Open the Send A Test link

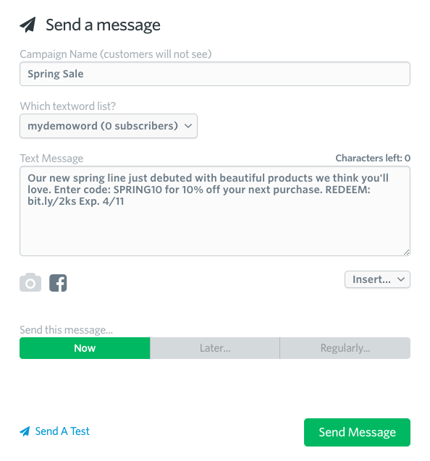pyautogui.click(x=62, y=431)
